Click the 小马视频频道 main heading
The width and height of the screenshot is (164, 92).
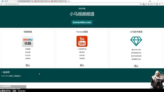tap(82, 14)
